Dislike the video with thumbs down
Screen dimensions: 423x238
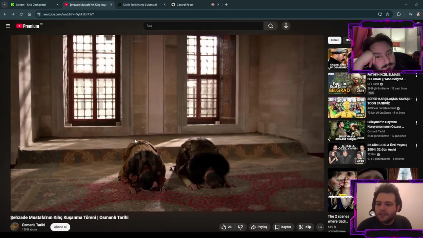(x=240, y=227)
